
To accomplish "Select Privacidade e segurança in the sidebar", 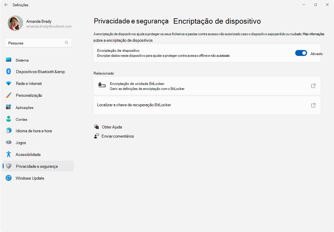I will pyautogui.click(x=38, y=166).
